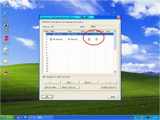This screenshot has width=160, height=120.
Task: Open the Station Name... dialog button
Action: click(x=52, y=87)
